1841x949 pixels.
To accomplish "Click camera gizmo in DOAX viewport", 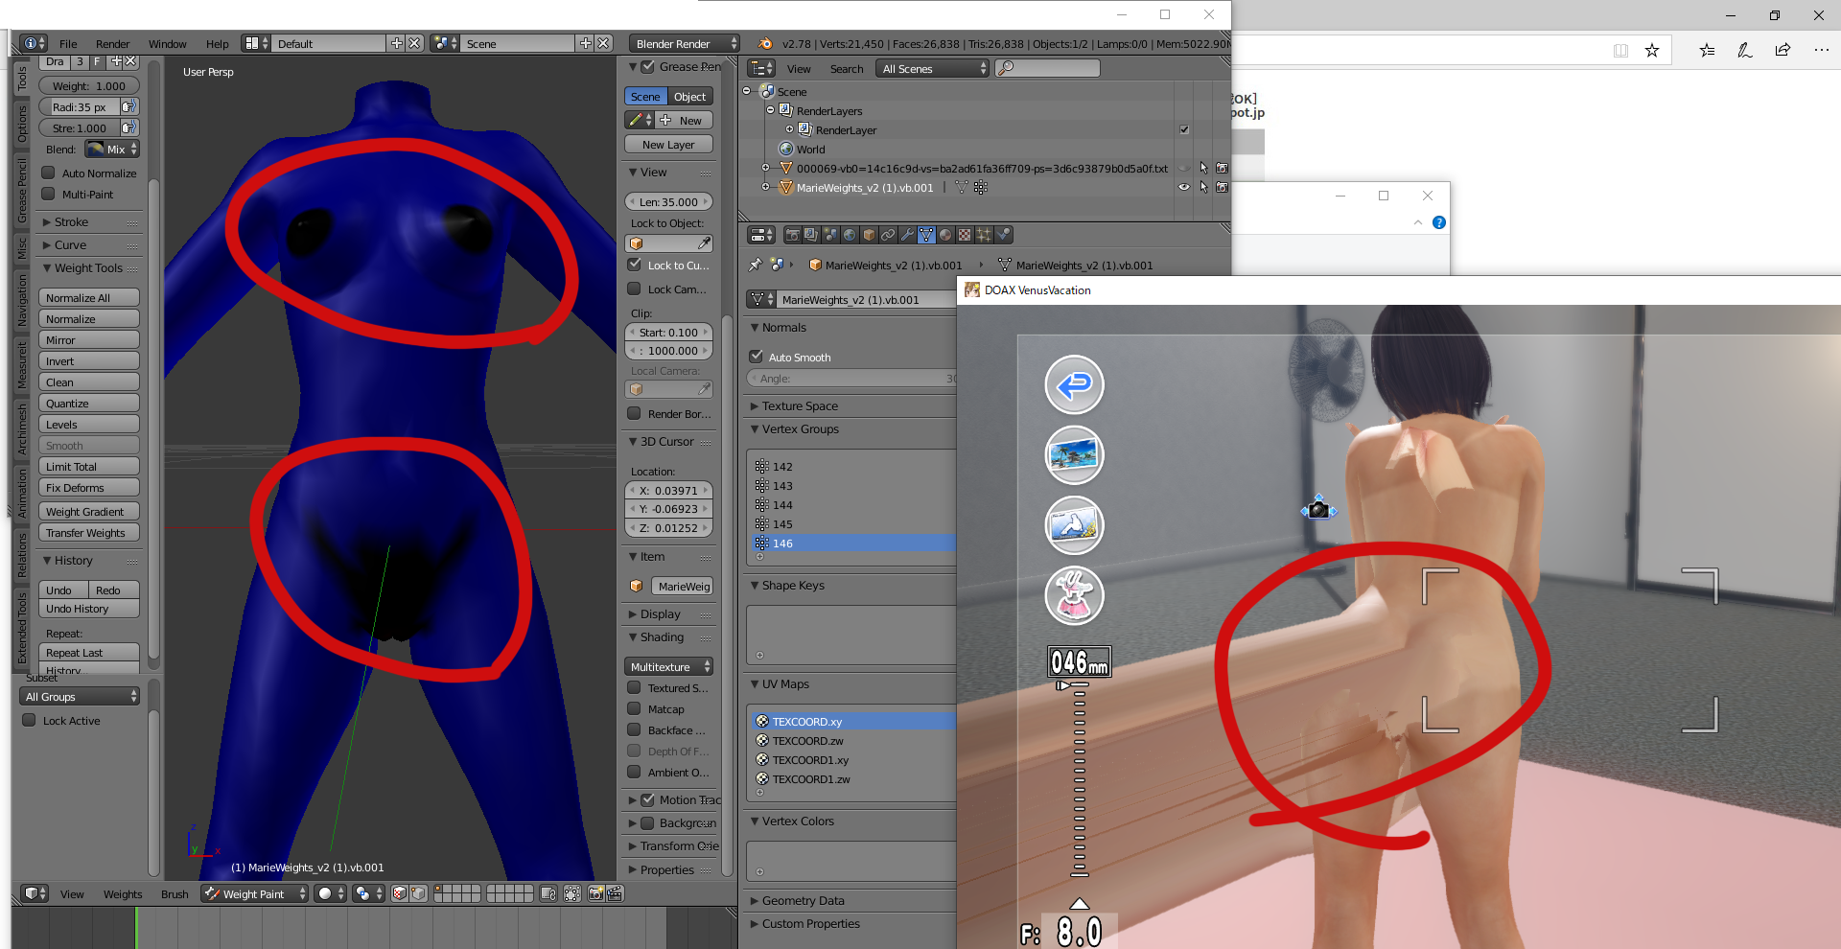I will pos(1318,509).
